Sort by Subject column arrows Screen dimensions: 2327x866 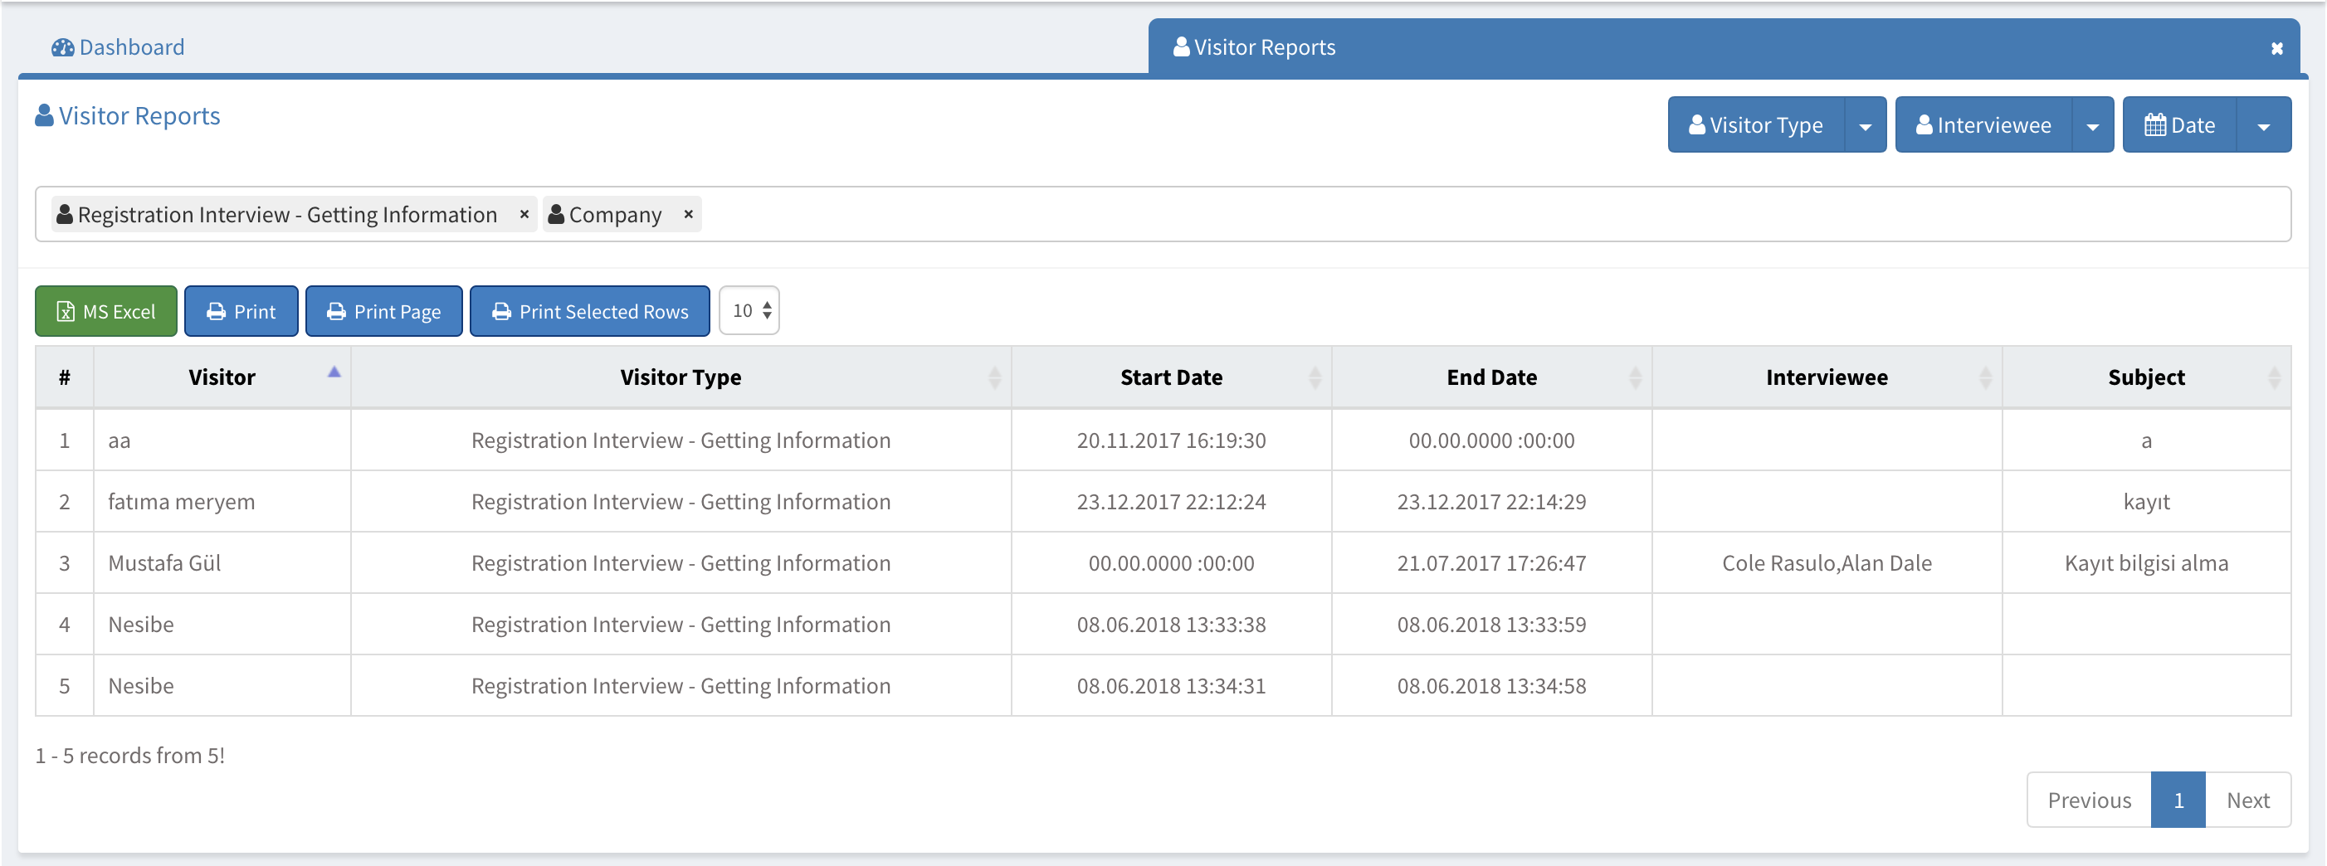pos(2274,377)
